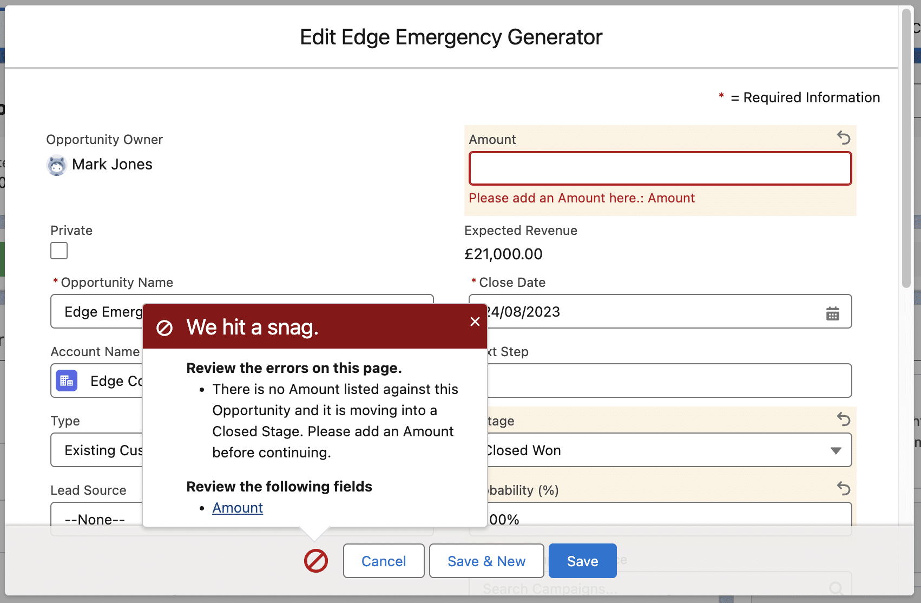Save the Edge Emergency Generator record
The height and width of the screenshot is (603, 921).
[x=582, y=561]
